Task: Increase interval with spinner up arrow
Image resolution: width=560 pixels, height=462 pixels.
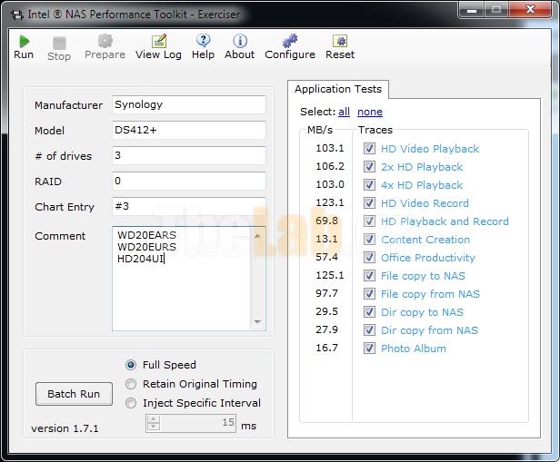Action: point(154,419)
